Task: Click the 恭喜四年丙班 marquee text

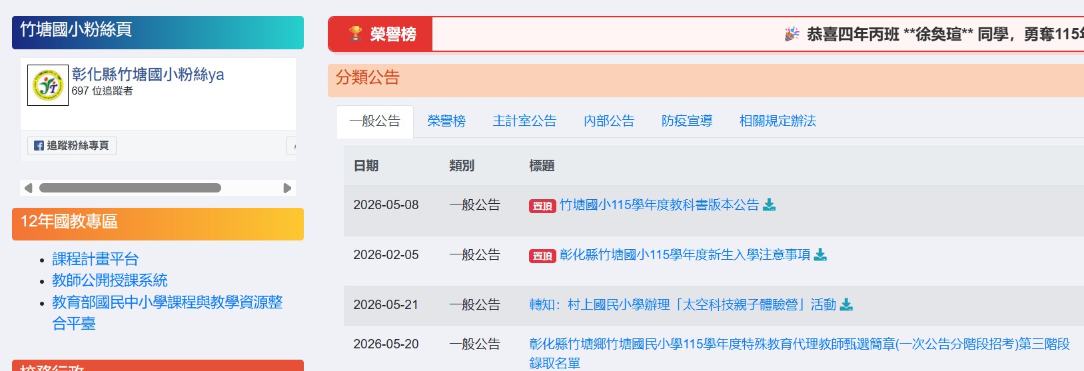Action: pos(945,34)
